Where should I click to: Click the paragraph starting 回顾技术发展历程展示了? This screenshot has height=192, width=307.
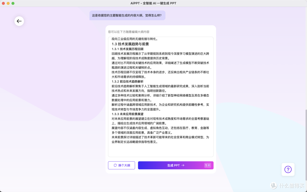coord(160,56)
